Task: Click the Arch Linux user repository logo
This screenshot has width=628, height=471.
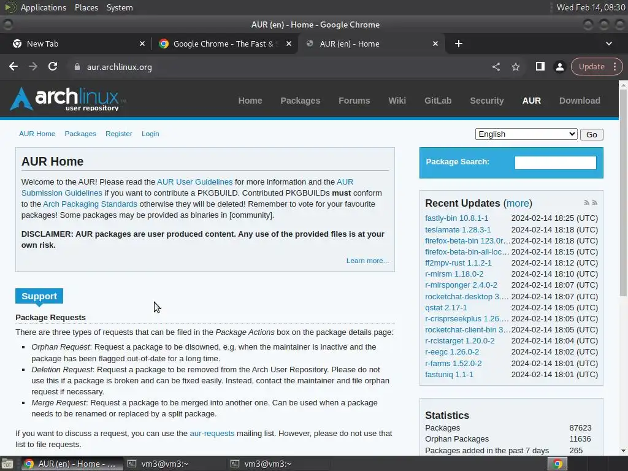Action: (67, 99)
